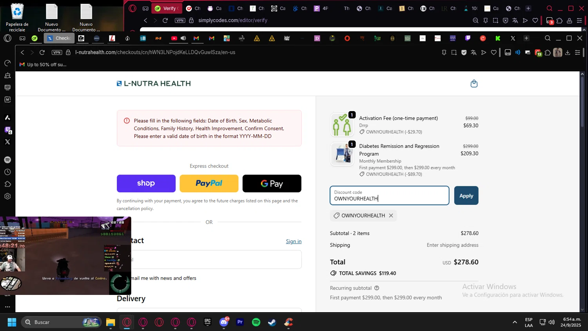The height and width of the screenshot is (331, 588).
Task: Open a new tab in checkout window
Action: pos(526,38)
